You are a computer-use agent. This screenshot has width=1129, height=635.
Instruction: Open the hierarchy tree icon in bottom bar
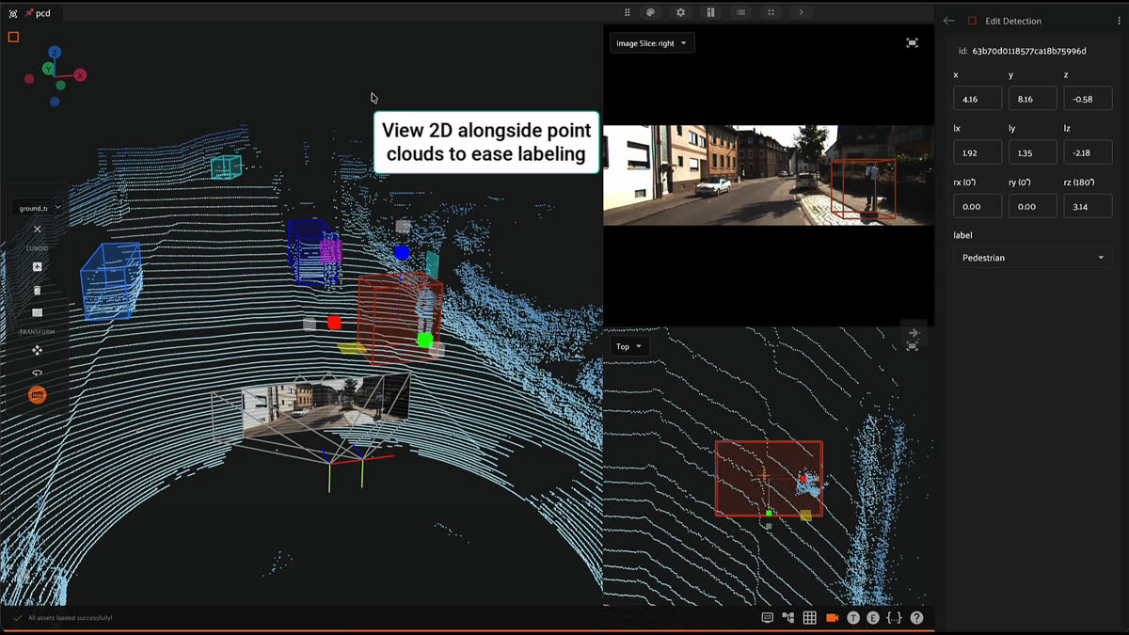(788, 618)
